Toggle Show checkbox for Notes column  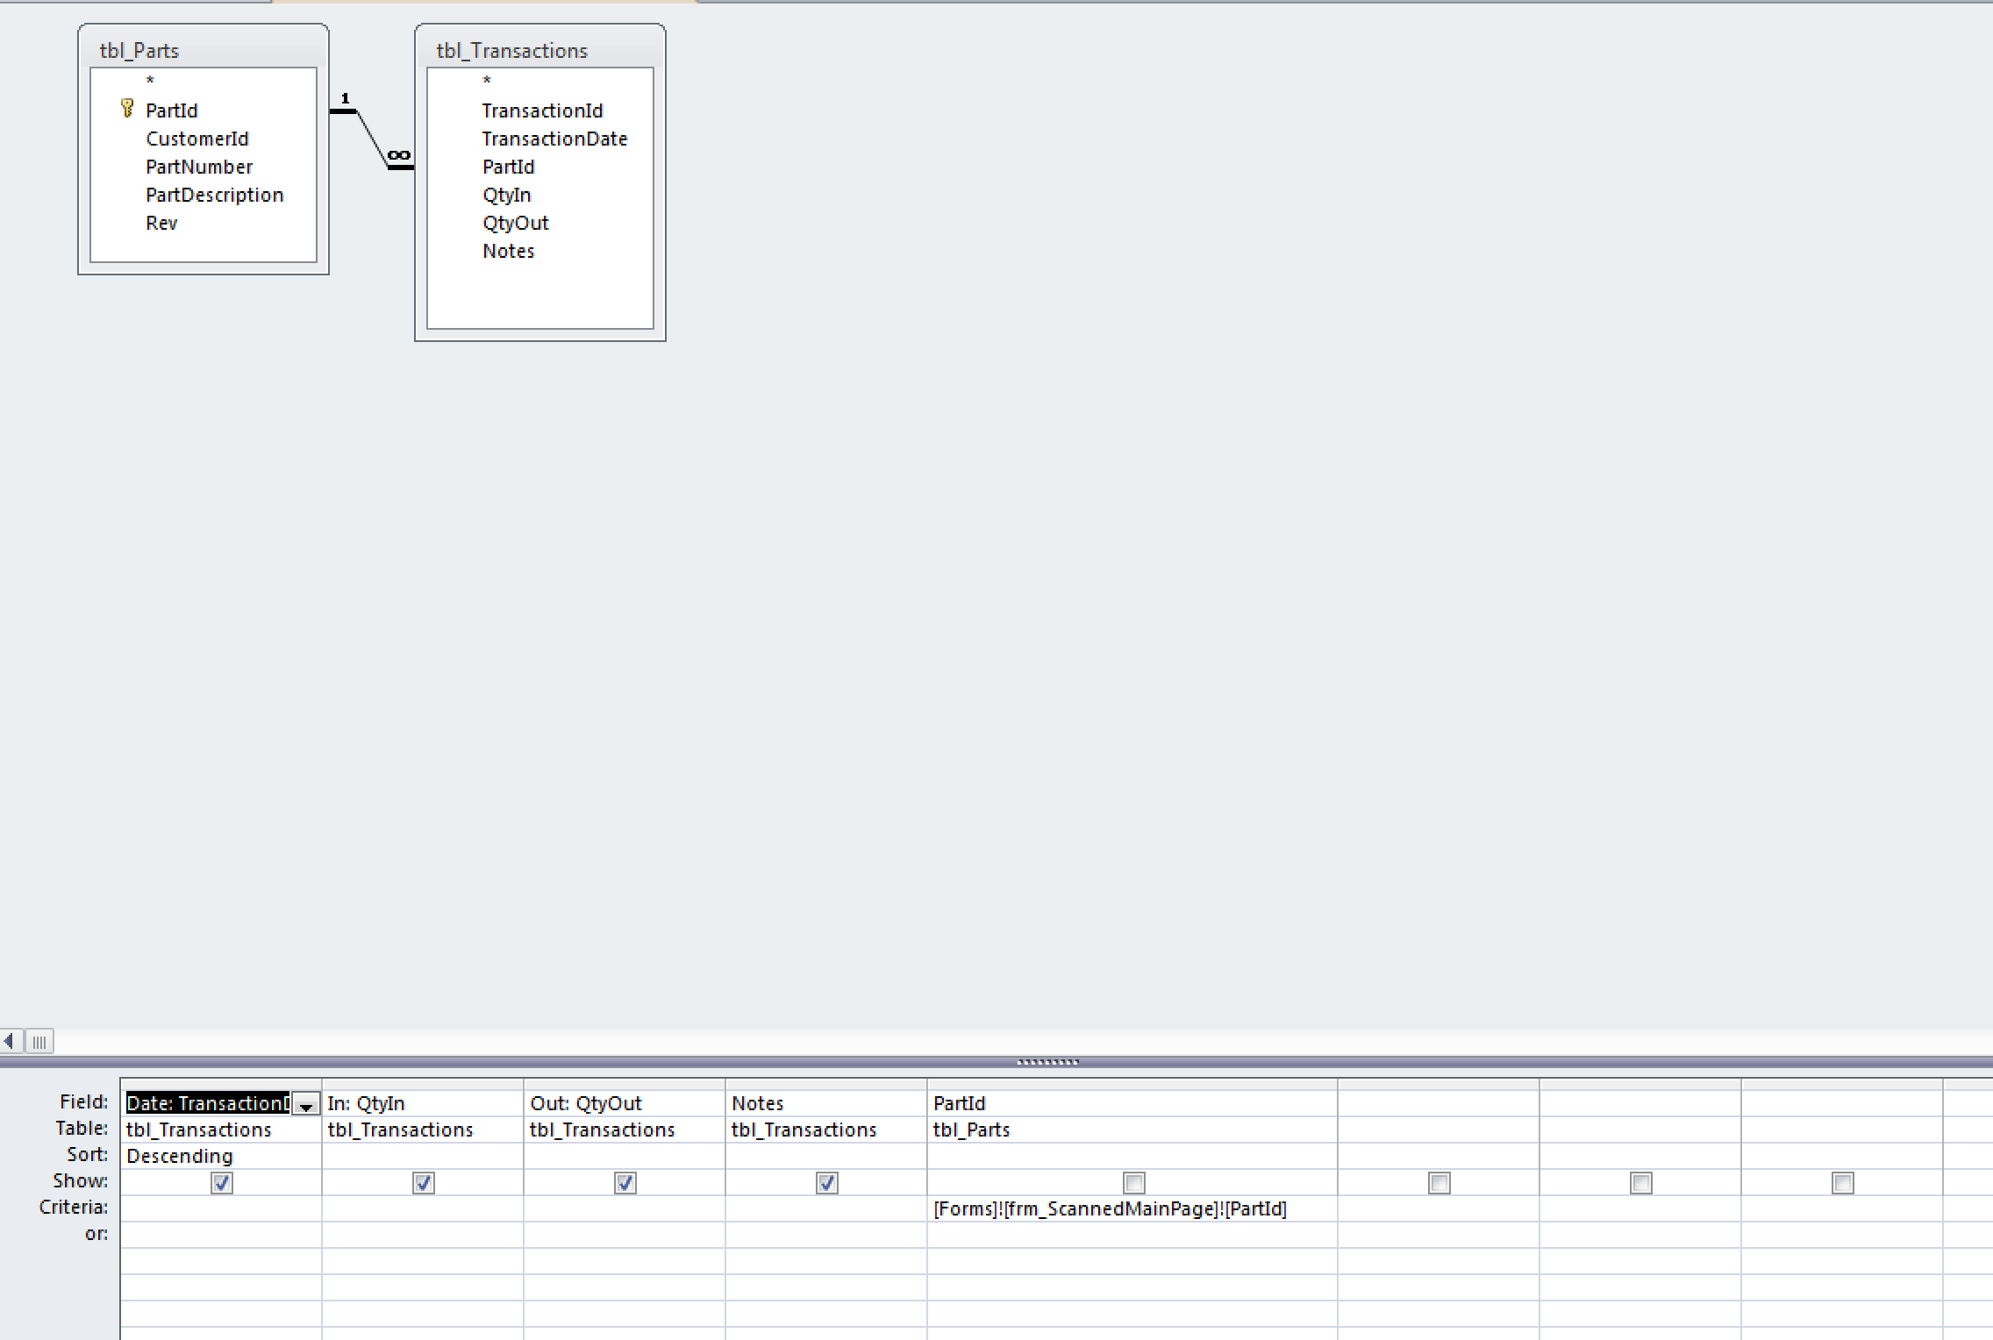[827, 1183]
